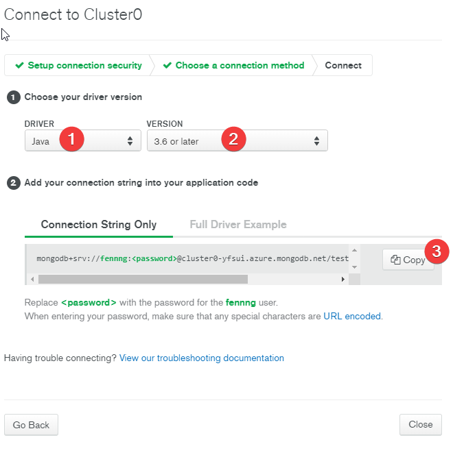453x455 pixels.
Task: Click the copy clipboard icon
Action: point(395,260)
